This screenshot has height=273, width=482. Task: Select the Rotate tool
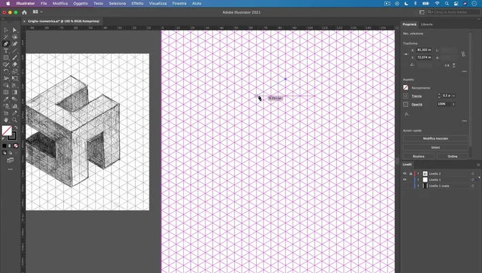coord(6,72)
